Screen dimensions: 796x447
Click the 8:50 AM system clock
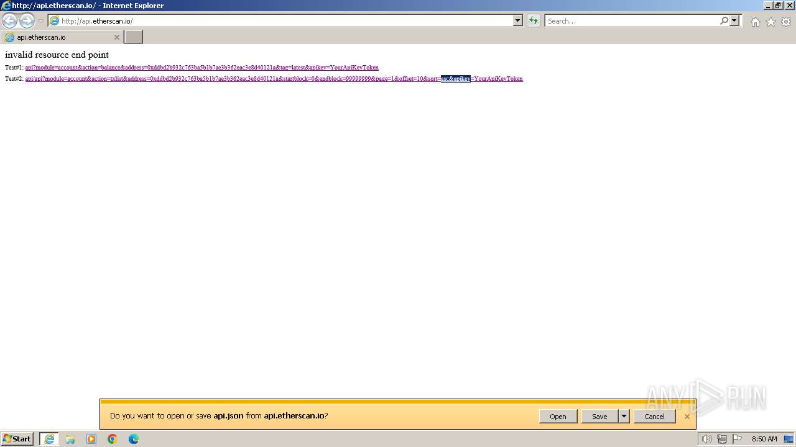pos(764,439)
